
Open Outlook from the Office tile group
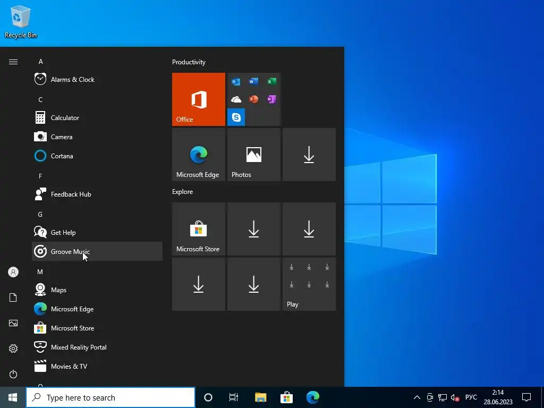click(236, 81)
